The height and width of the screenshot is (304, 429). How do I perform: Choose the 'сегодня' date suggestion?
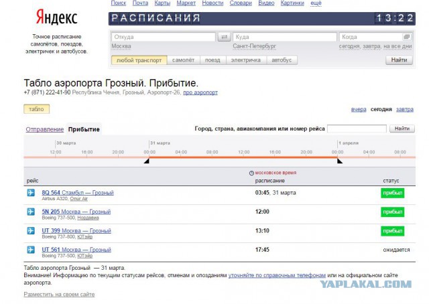349,46
